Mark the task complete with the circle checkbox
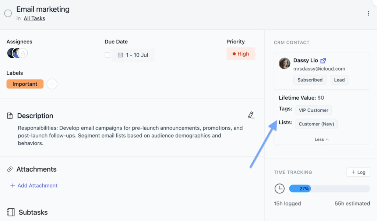Image resolution: width=377 pixels, height=221 pixels. coord(8,13)
